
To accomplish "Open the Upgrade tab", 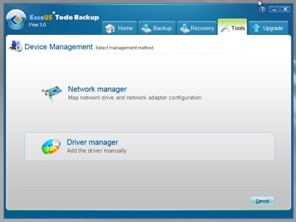I will point(268,28).
